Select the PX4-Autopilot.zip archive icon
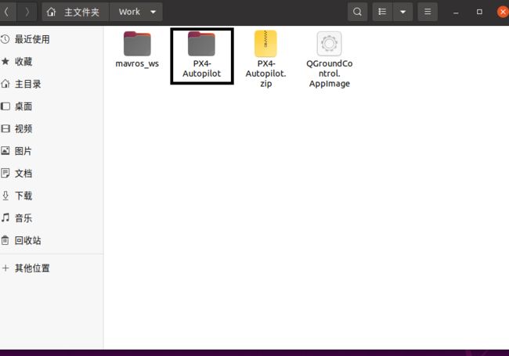 tap(265, 44)
